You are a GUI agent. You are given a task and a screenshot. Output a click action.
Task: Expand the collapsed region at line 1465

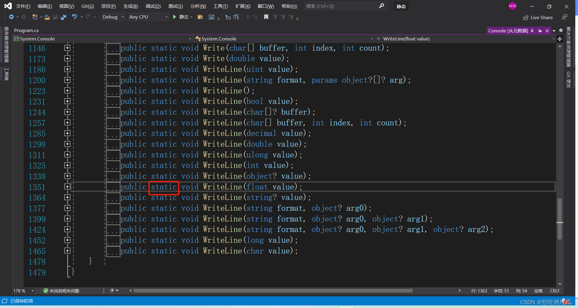tap(67, 251)
